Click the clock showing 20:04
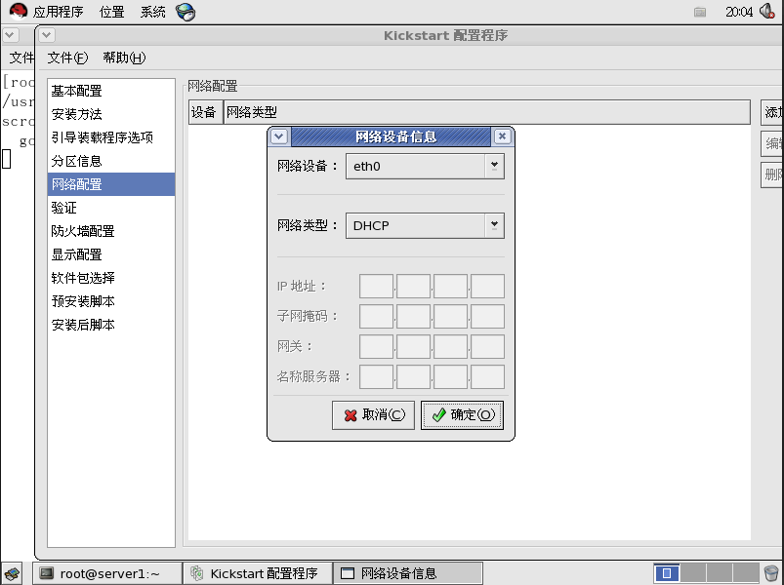 coord(739,12)
